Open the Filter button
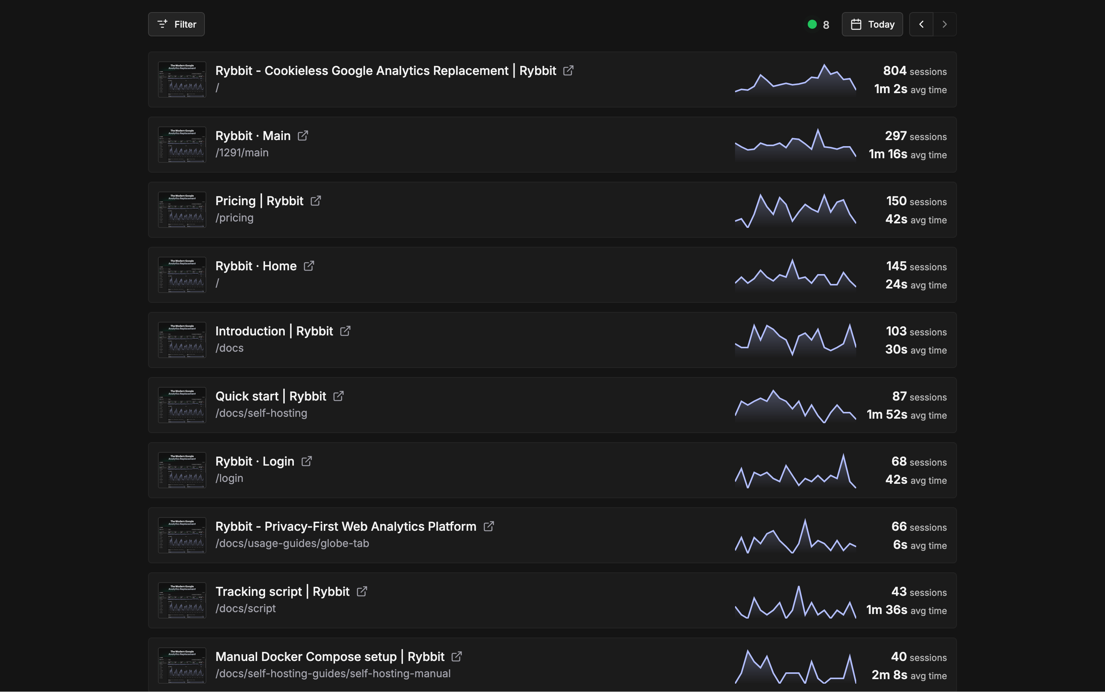 176,24
